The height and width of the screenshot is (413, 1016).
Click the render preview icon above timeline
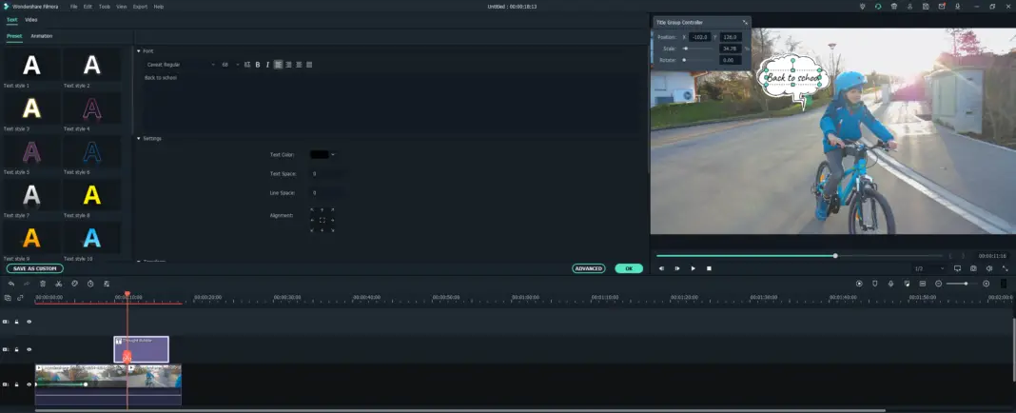859,284
